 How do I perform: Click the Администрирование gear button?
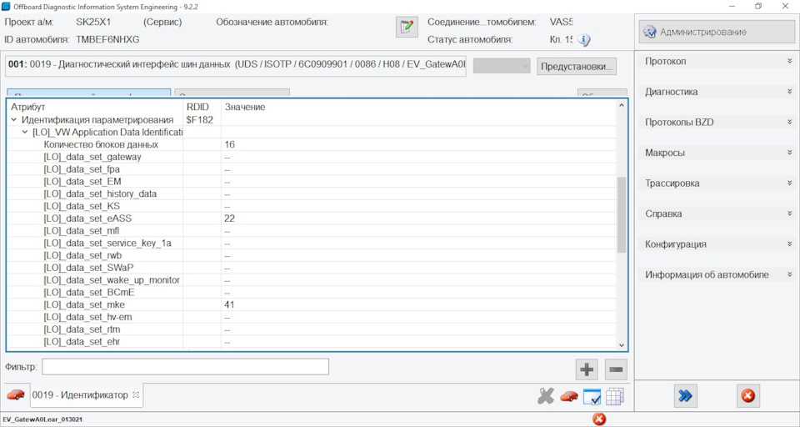[x=717, y=32]
